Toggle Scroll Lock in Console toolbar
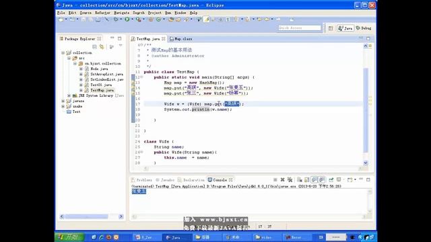Image resolution: width=431 pixels, height=242 pixels. (x=307, y=179)
